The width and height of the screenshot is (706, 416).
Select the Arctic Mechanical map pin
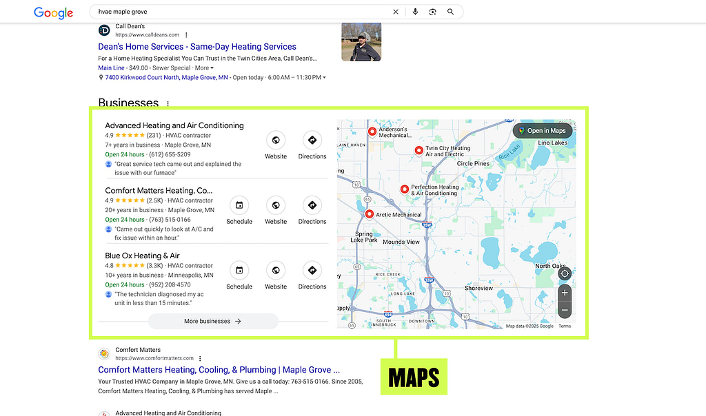coord(369,214)
